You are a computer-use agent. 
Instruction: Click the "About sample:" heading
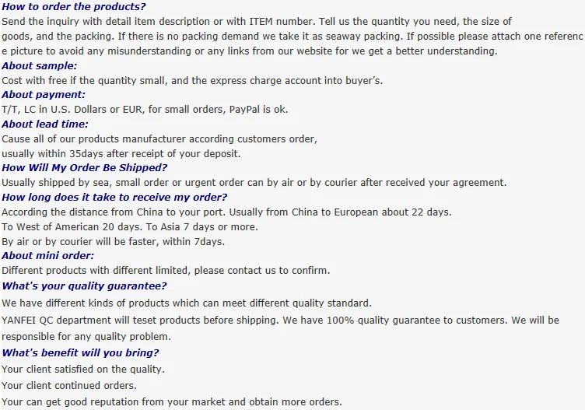click(40, 65)
